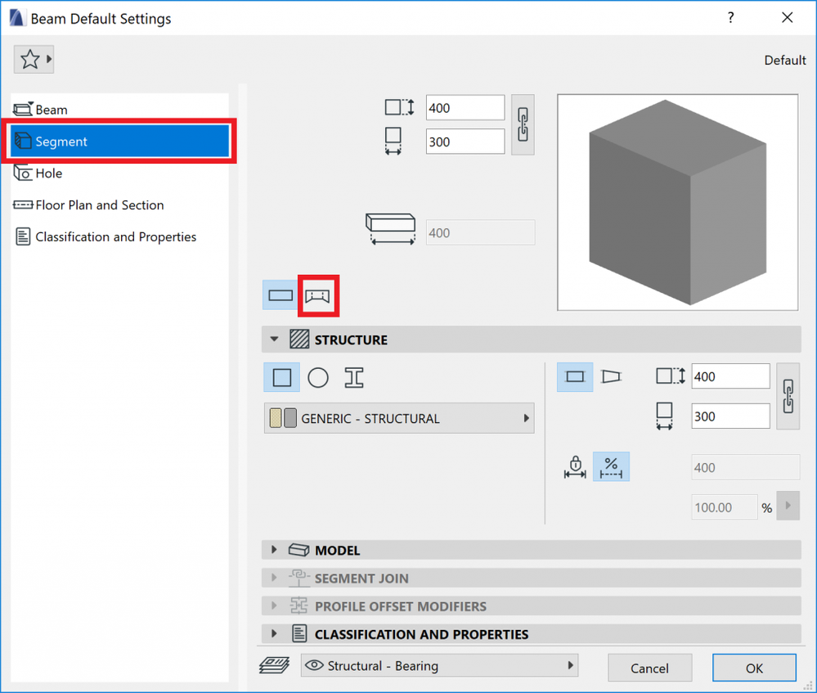Screen dimensions: 817x693
Task: Click the Favorites star icon
Action: coord(29,59)
